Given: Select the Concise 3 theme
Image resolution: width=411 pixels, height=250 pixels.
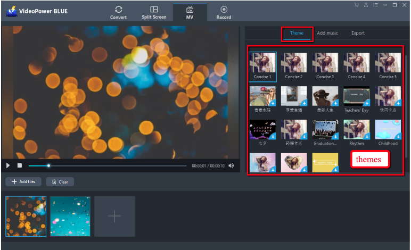Looking at the screenshot, I should click(x=325, y=66).
